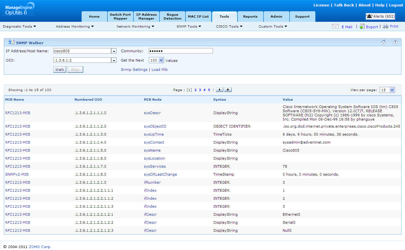Screen dimensions: 405x250
Task: Expand the SNMP Tools menu
Action: point(189,27)
